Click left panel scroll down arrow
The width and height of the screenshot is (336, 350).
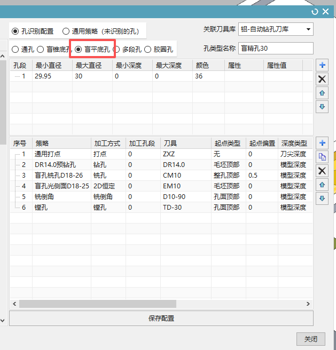tap(3, 321)
